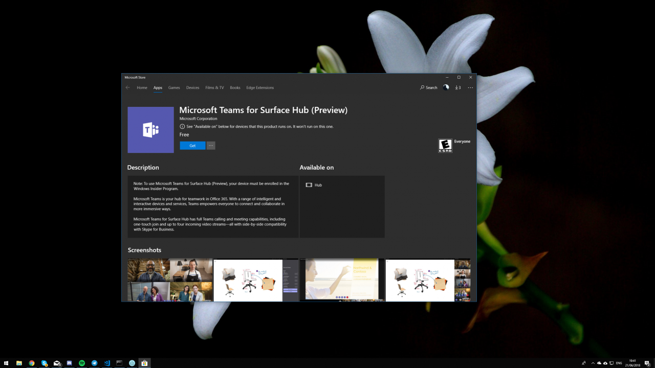Maximize the Microsoft Store window
The width and height of the screenshot is (655, 368).
pos(458,77)
